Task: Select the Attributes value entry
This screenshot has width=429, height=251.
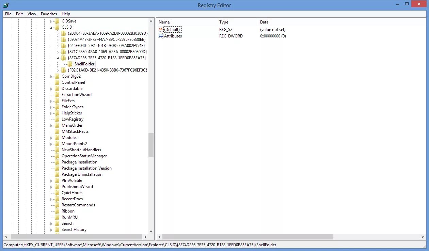Action: tap(173, 36)
